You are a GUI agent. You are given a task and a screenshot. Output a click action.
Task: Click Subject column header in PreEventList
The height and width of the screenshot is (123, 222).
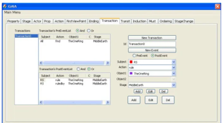pos(46,37)
